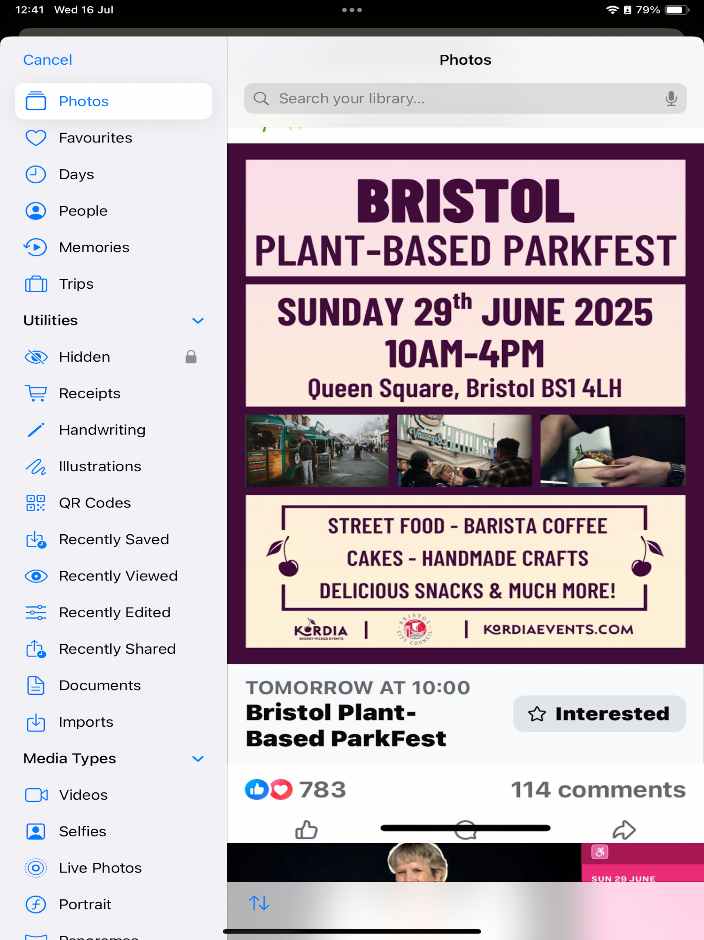This screenshot has height=940, width=704.
Task: Open the Imports album label
Action: pyautogui.click(x=86, y=723)
